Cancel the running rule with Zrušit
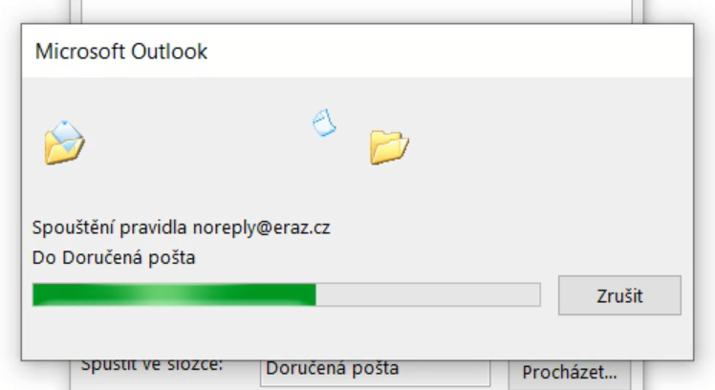The width and height of the screenshot is (715, 390). pos(619,295)
